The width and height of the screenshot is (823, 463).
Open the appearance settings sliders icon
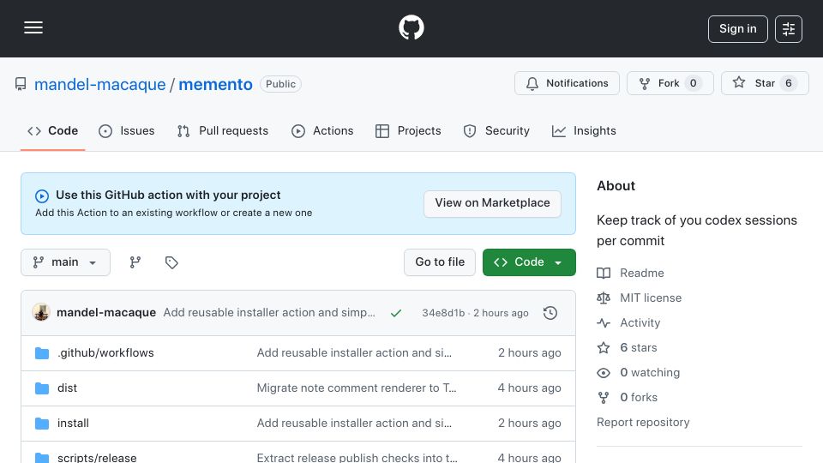tap(789, 29)
